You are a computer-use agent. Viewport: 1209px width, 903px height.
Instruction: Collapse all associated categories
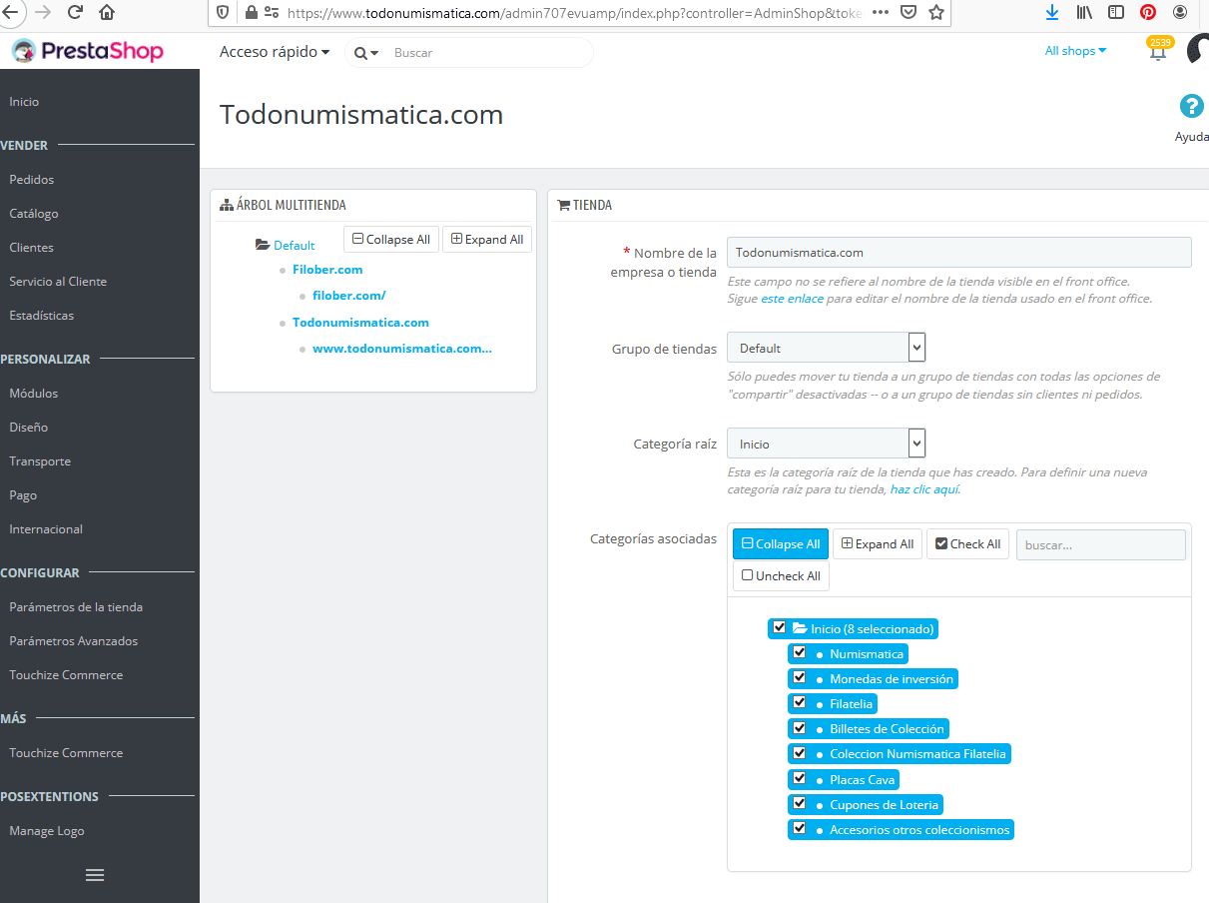(x=781, y=544)
